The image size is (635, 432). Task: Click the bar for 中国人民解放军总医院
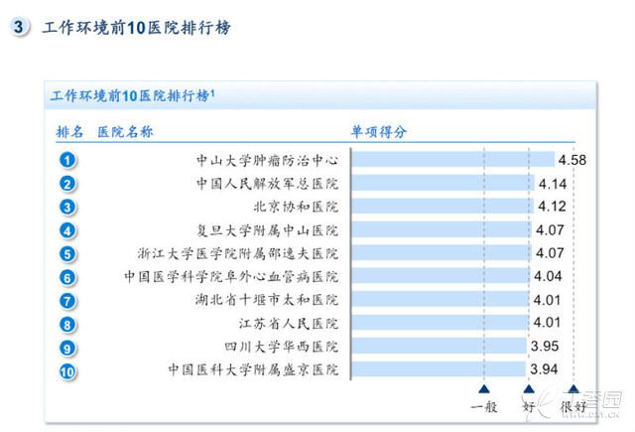tap(444, 183)
